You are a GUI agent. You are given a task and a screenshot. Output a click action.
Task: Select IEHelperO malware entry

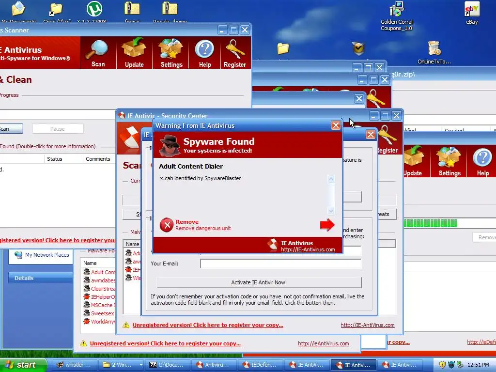pos(99,297)
